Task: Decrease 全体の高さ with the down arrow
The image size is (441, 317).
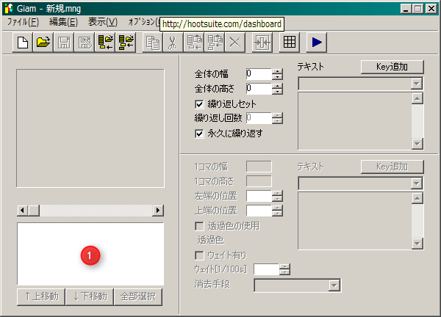Action: pyautogui.click(x=277, y=92)
